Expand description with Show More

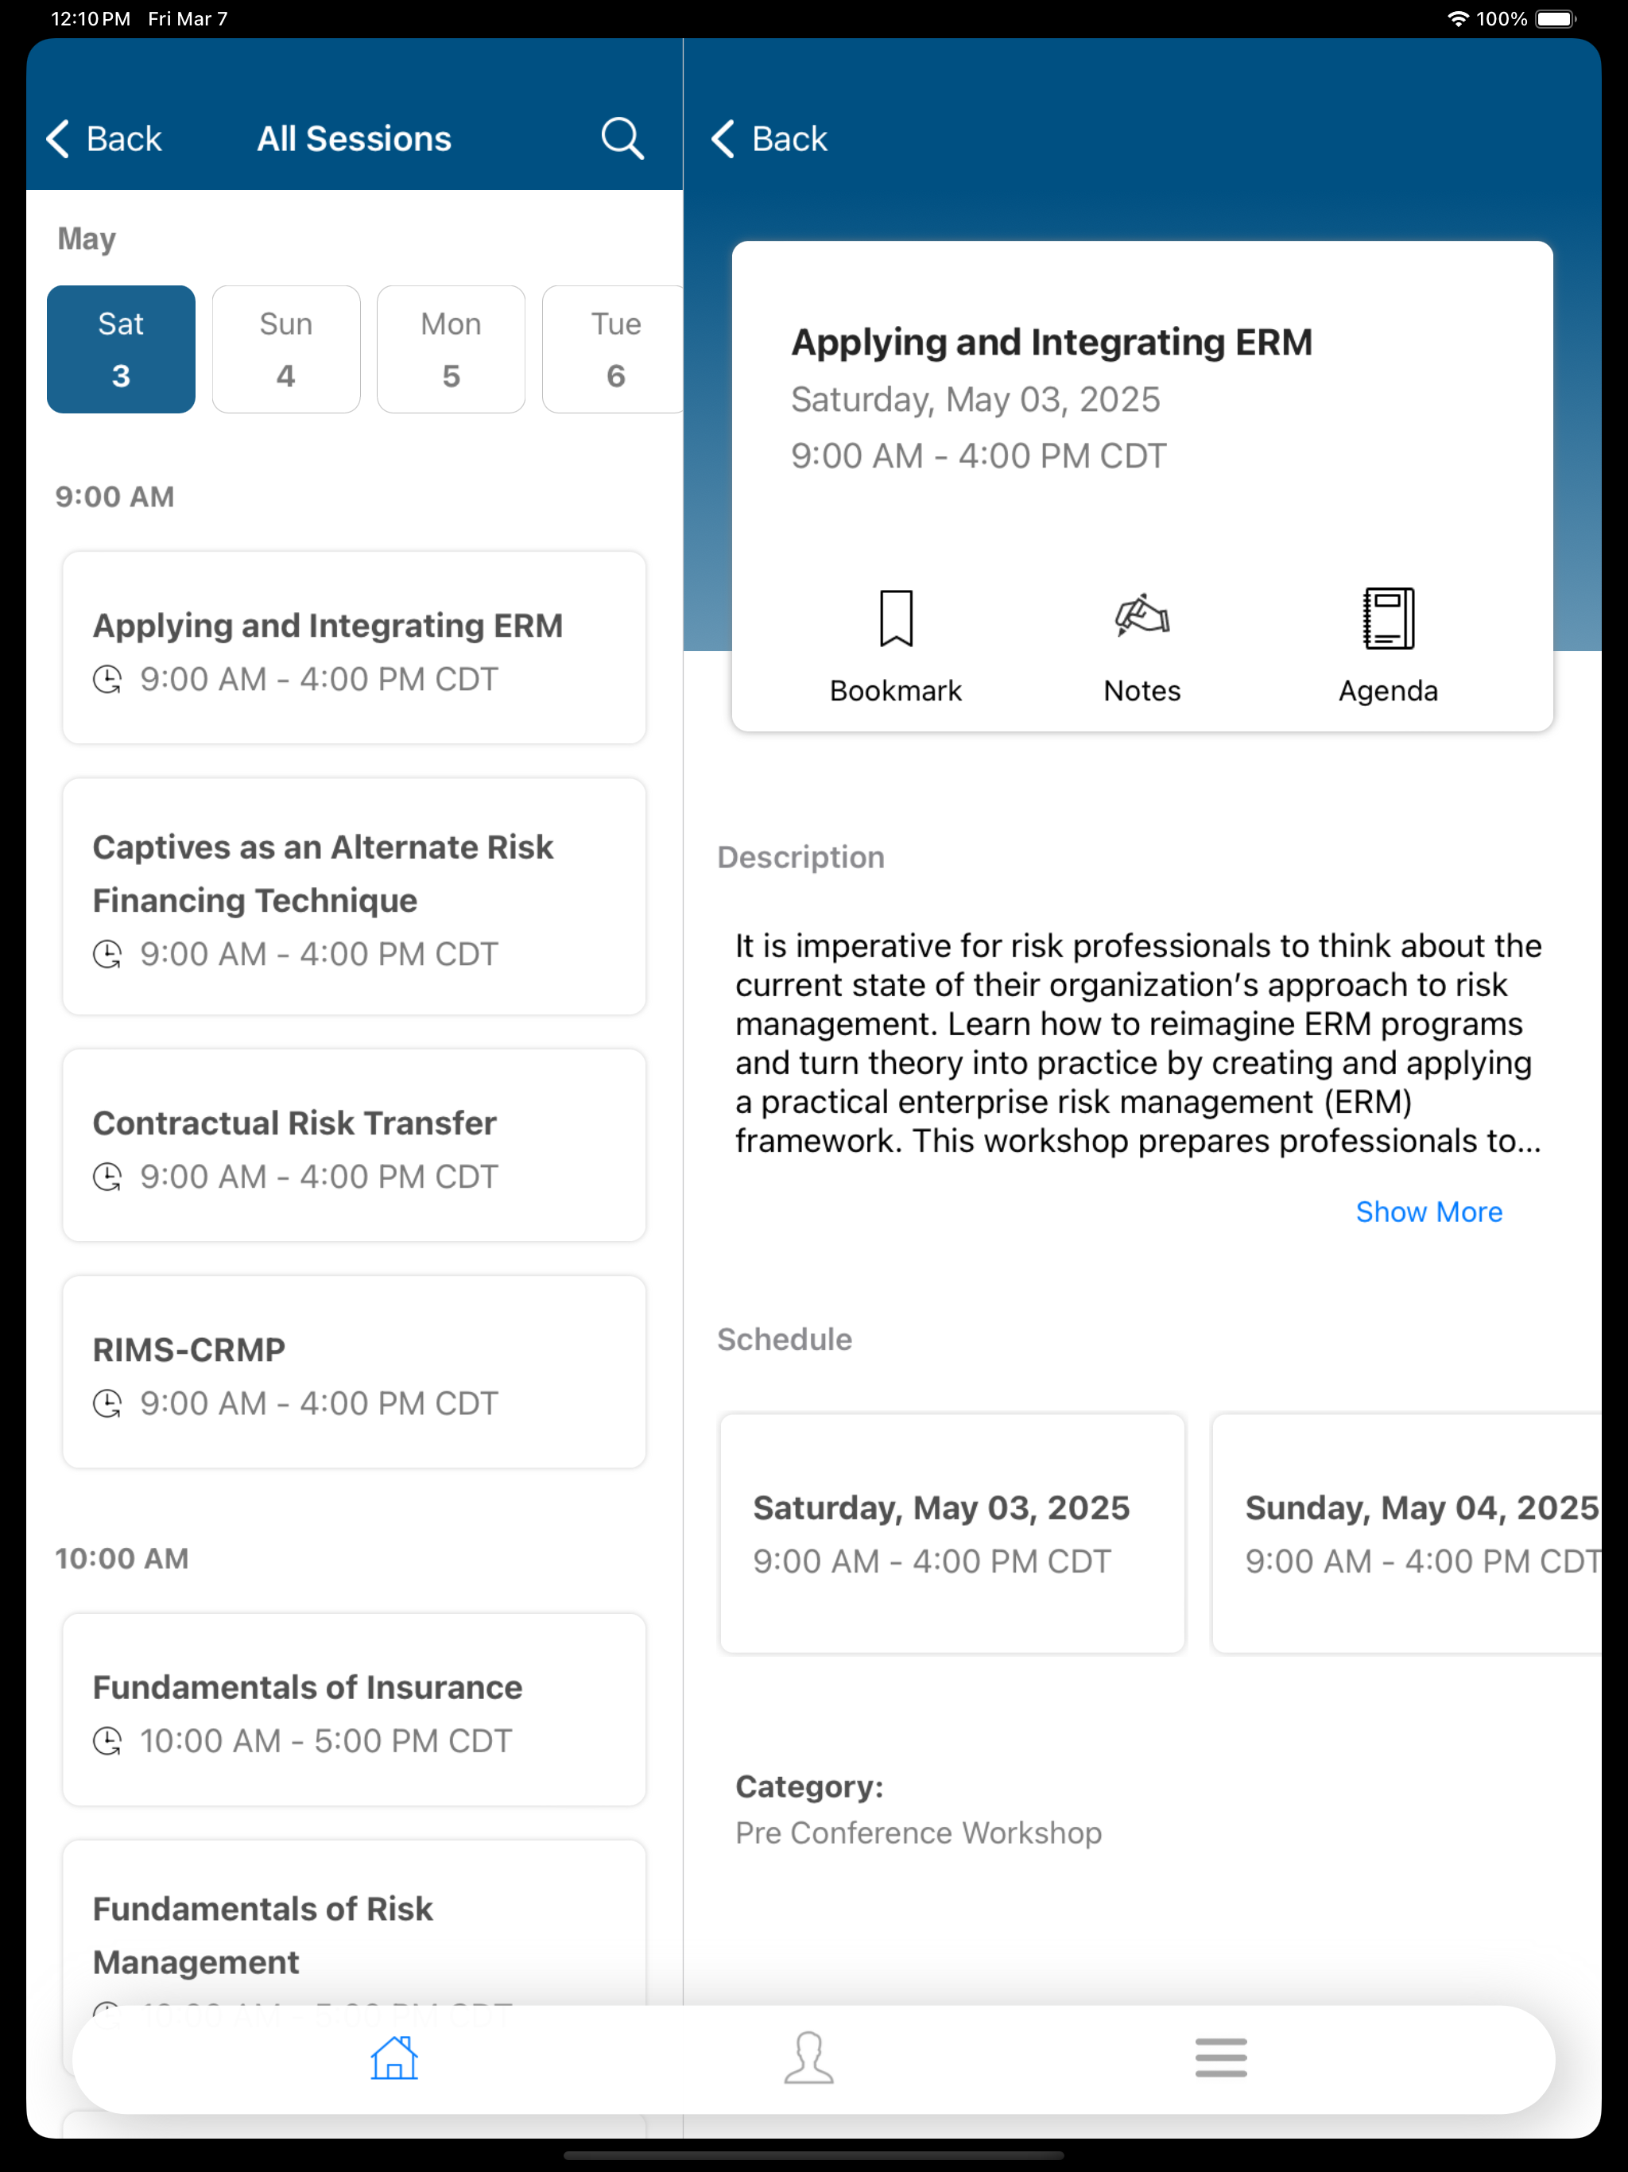click(x=1428, y=1212)
